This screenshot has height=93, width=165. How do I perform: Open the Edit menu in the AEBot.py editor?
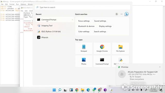coord(6,4)
